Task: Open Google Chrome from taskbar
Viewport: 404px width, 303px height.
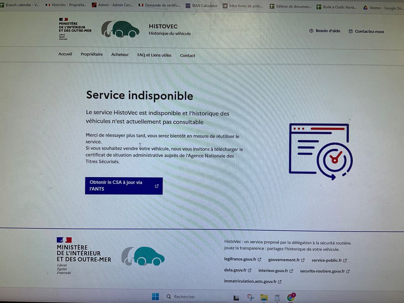Action: [291, 297]
